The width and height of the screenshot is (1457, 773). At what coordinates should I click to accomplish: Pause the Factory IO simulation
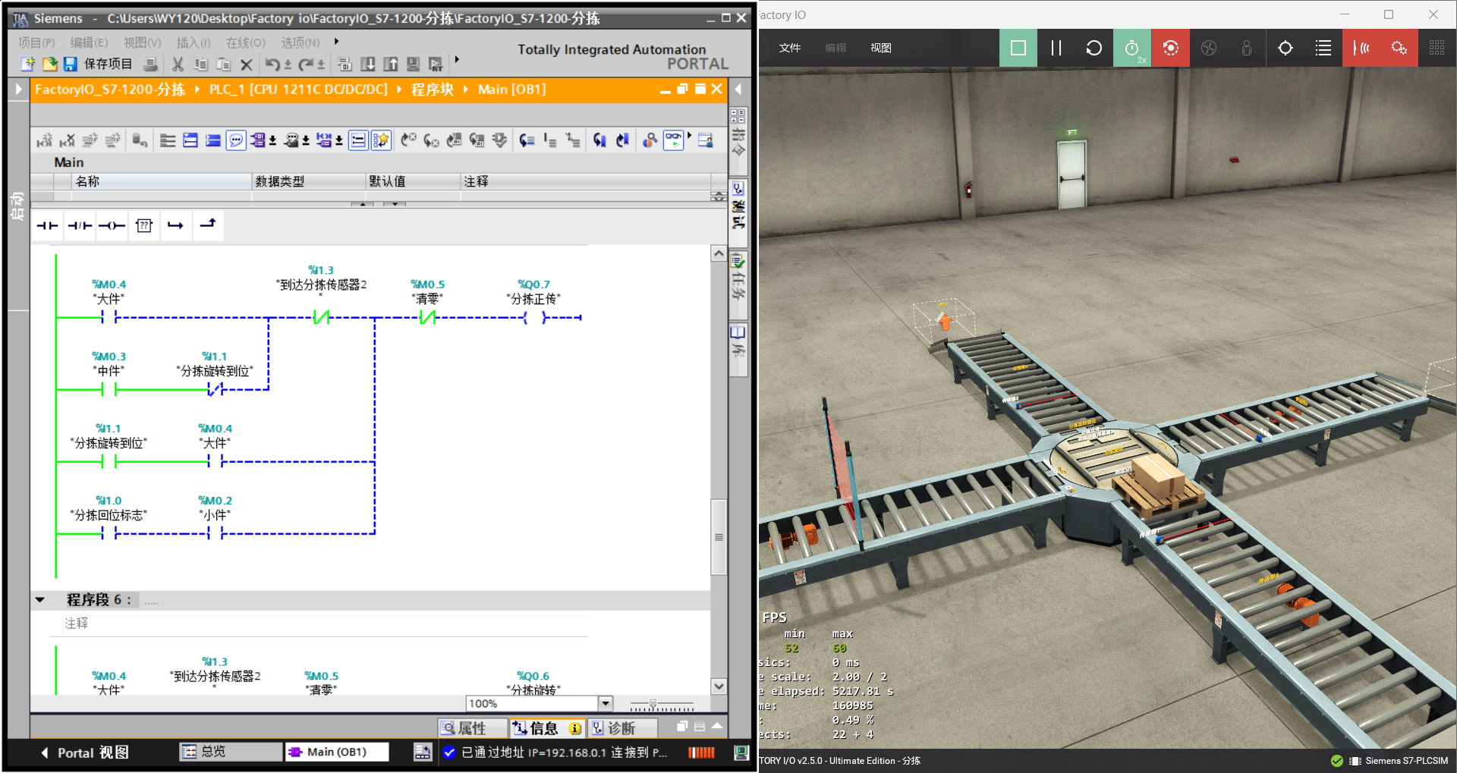pyautogui.click(x=1056, y=48)
